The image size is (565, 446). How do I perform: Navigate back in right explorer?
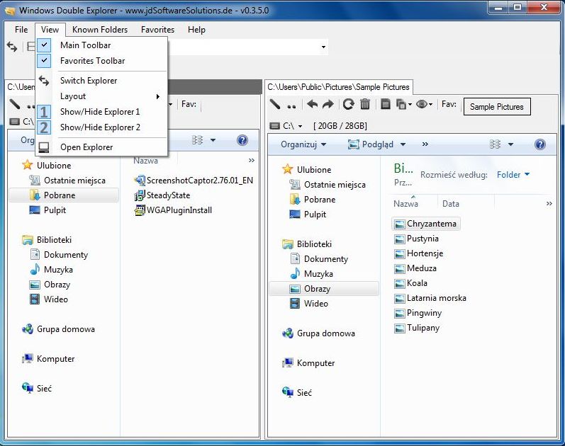point(312,104)
